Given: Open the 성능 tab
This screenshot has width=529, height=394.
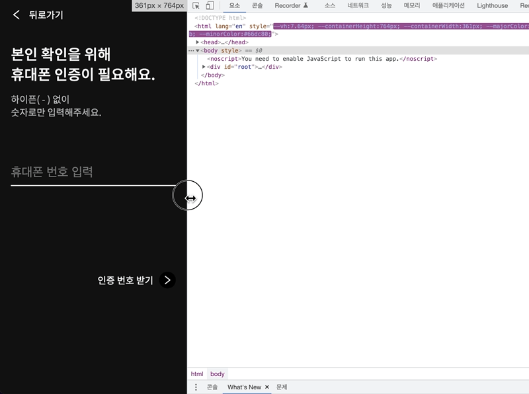Looking at the screenshot, I should tap(386, 5).
